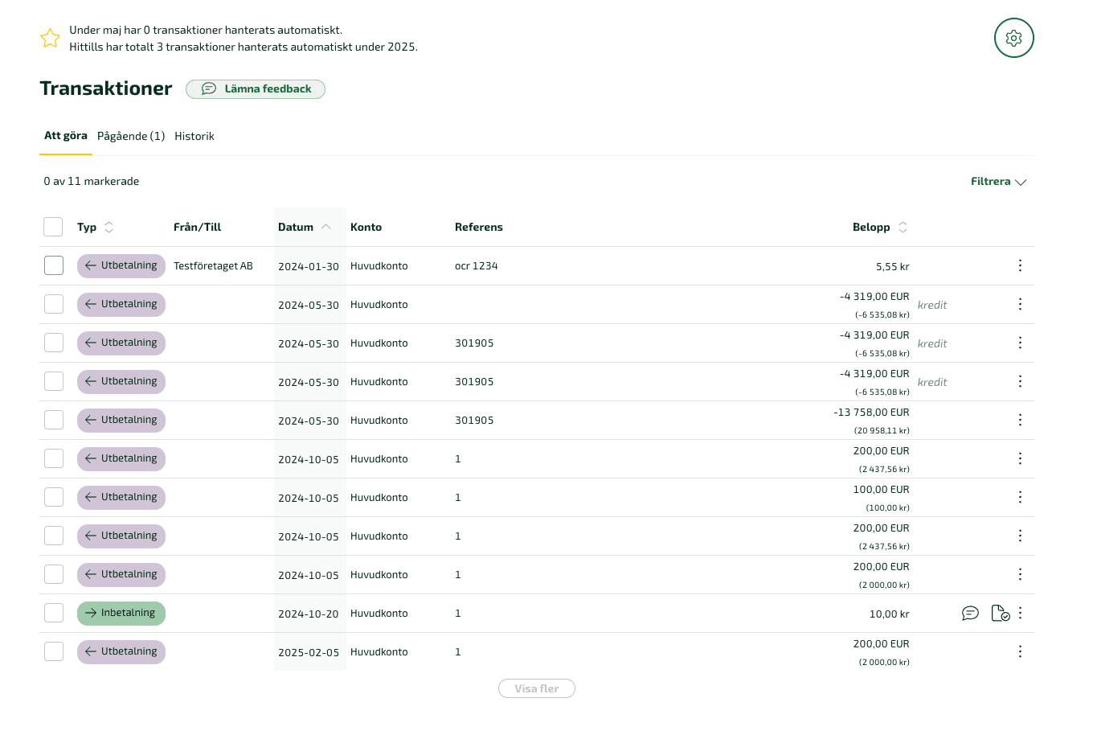The height and width of the screenshot is (731, 1093).
Task: Click the yellow star icon
Action: 50,38
